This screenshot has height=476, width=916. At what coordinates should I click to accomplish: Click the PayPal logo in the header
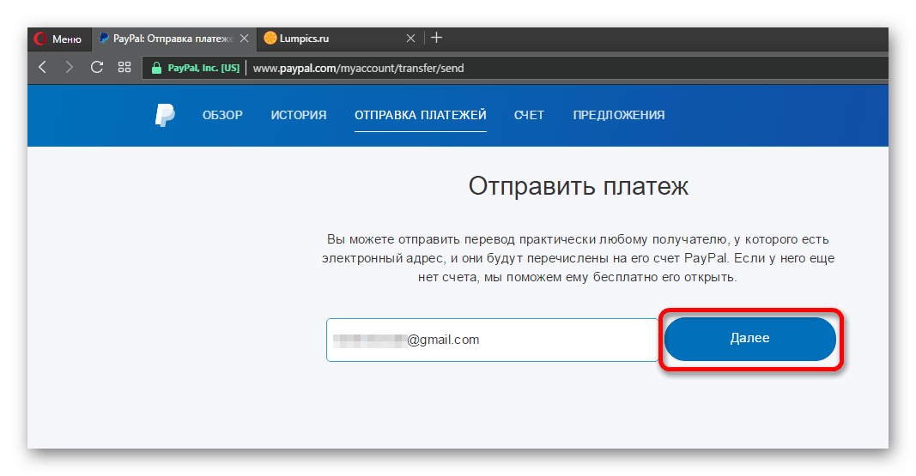point(165,115)
